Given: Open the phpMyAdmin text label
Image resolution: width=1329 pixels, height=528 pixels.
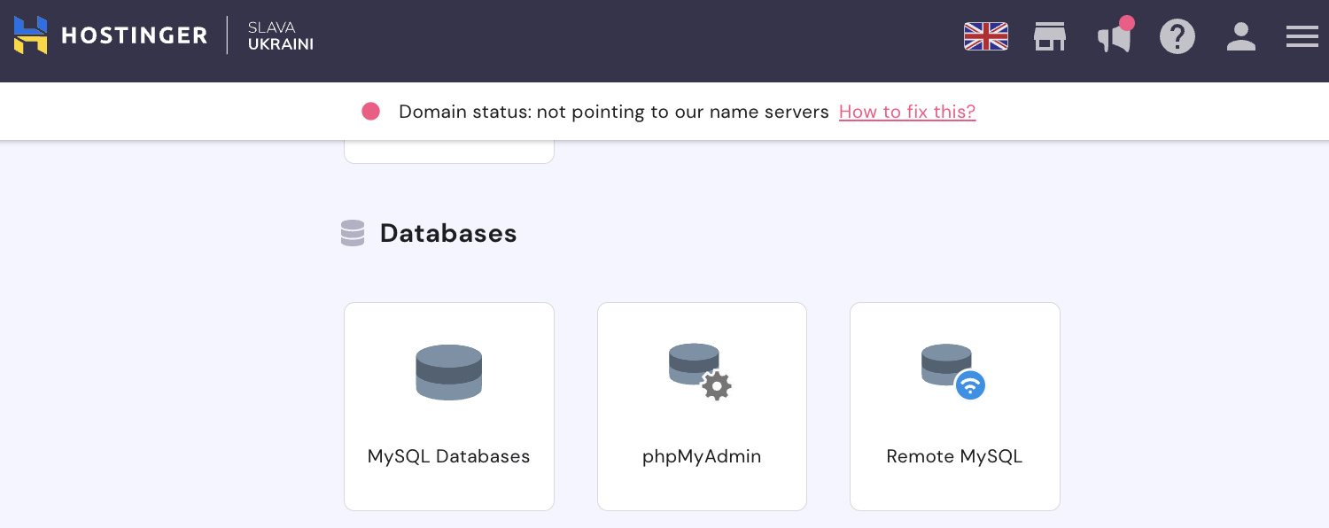Looking at the screenshot, I should 702,456.
